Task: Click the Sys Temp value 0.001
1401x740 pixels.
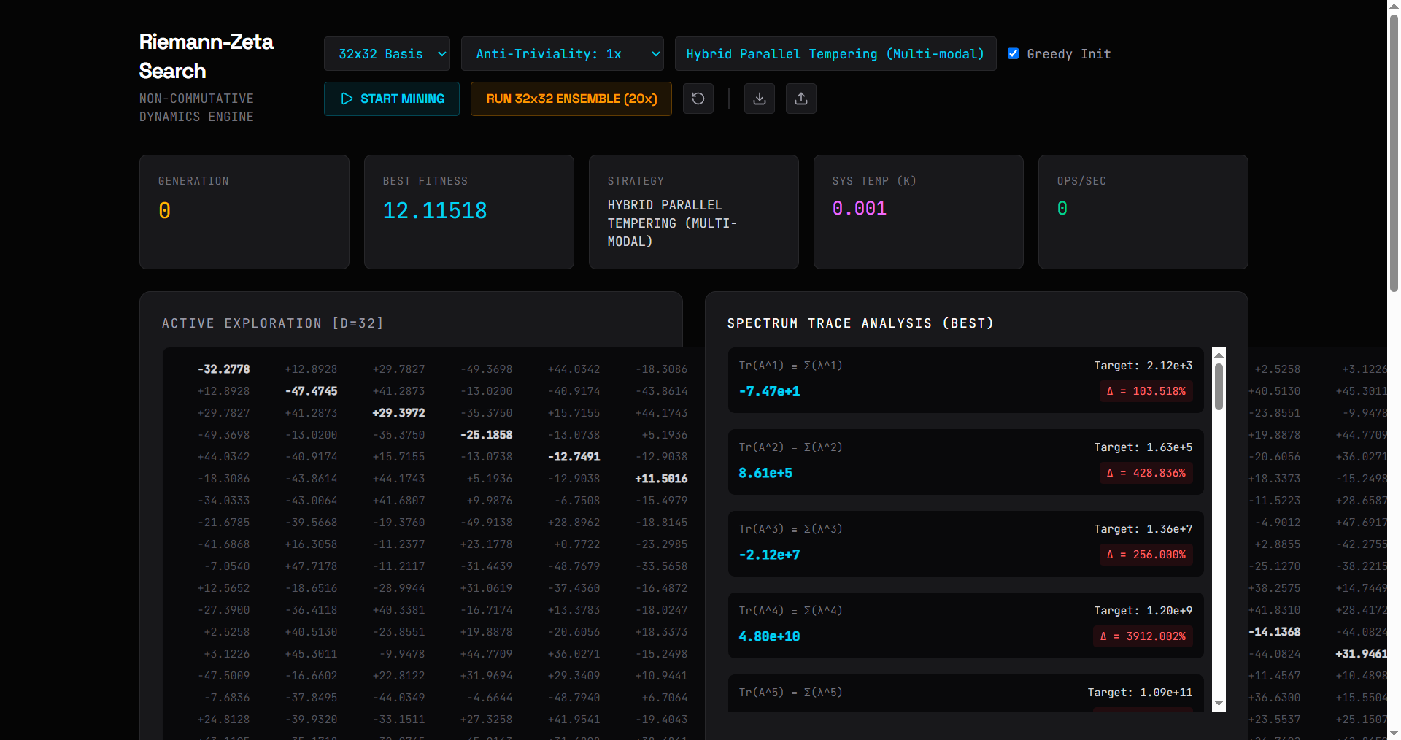Action: 860,209
